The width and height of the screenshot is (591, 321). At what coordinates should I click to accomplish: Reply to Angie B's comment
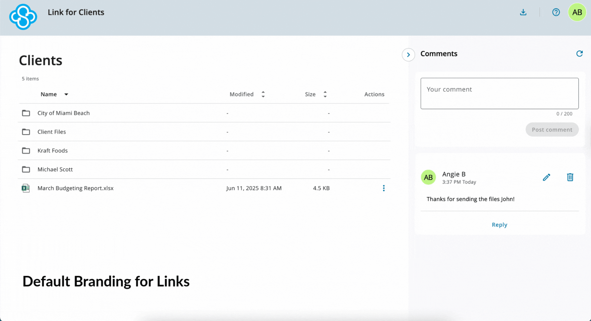(499, 225)
